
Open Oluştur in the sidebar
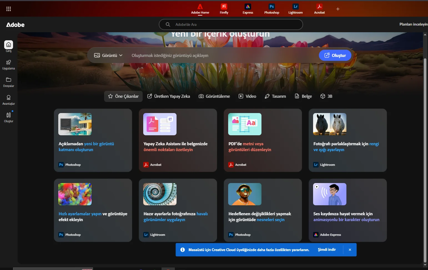pyautogui.click(x=9, y=117)
